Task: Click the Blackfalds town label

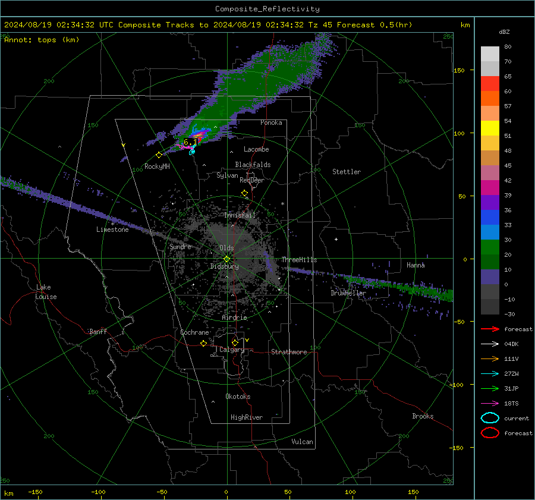Action: point(253,165)
